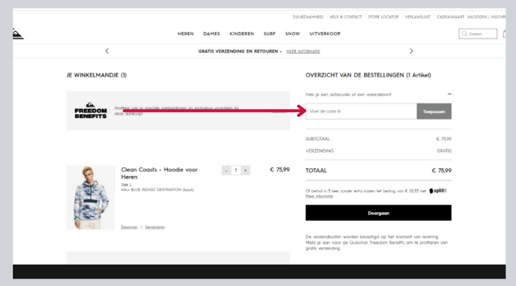Click the Subtotaal amount € 75,99
This screenshot has height=286, width=516.
click(444, 139)
